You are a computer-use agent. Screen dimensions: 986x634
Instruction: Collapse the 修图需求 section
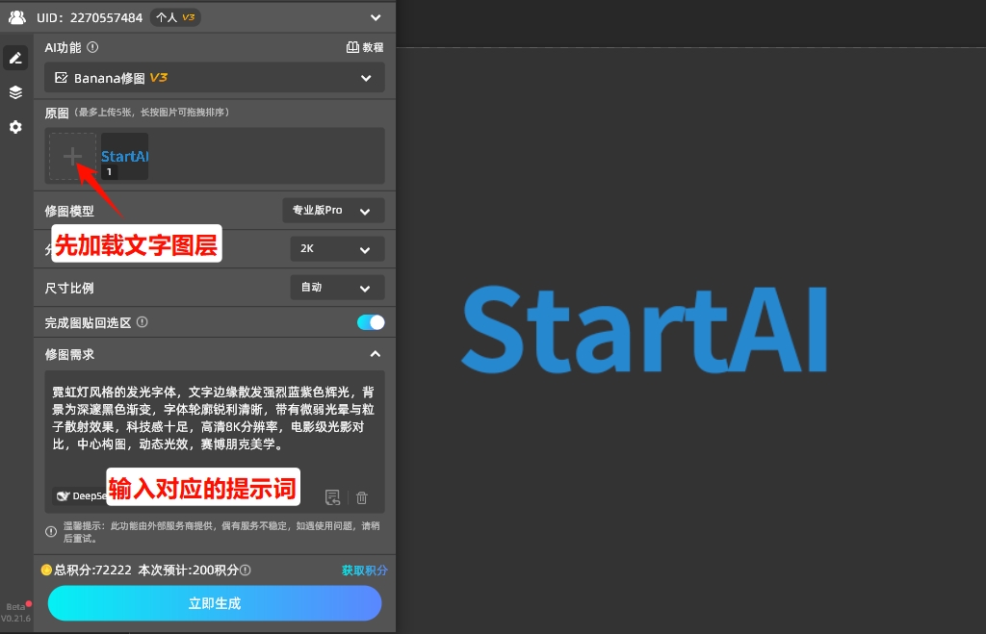[x=376, y=353]
